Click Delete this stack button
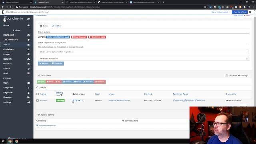This screenshot has height=144, width=256. click(x=97, y=37)
